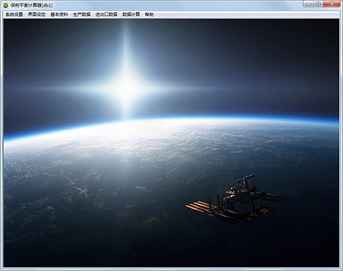The image size is (343, 271).
Task: Close the 保税平衡计算器 window
Action: tap(332, 4)
